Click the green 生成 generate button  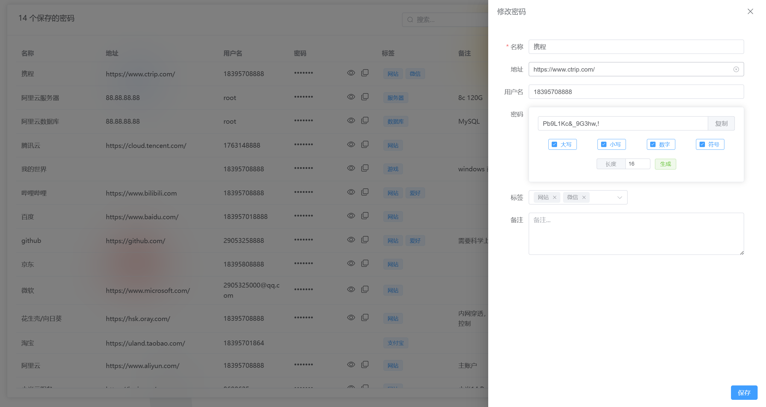click(x=665, y=164)
